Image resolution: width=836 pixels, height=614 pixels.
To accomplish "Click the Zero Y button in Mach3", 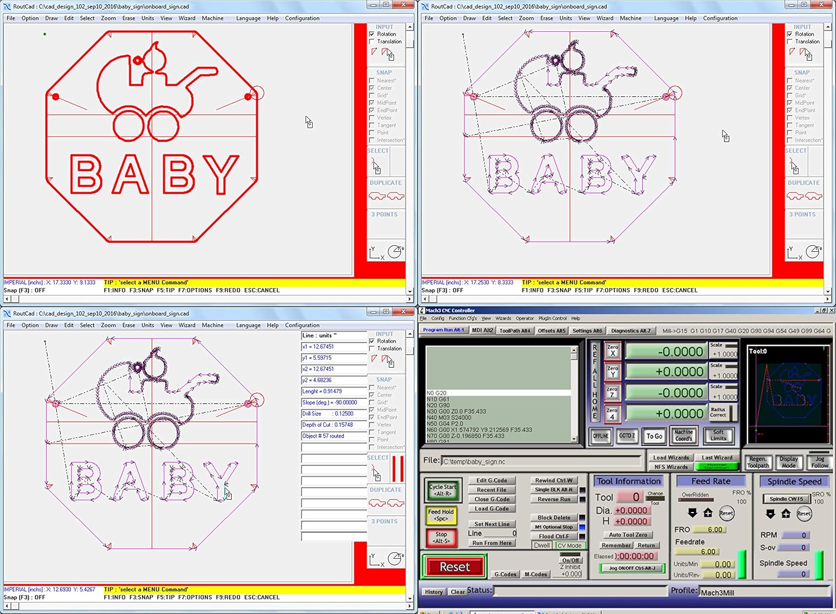I will (611, 371).
